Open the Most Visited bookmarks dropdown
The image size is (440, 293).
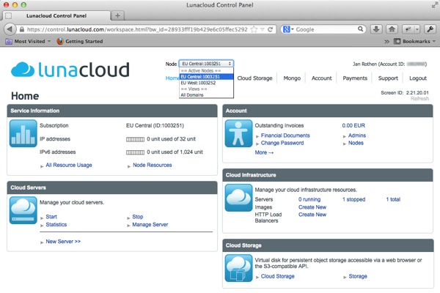pyautogui.click(x=28, y=42)
